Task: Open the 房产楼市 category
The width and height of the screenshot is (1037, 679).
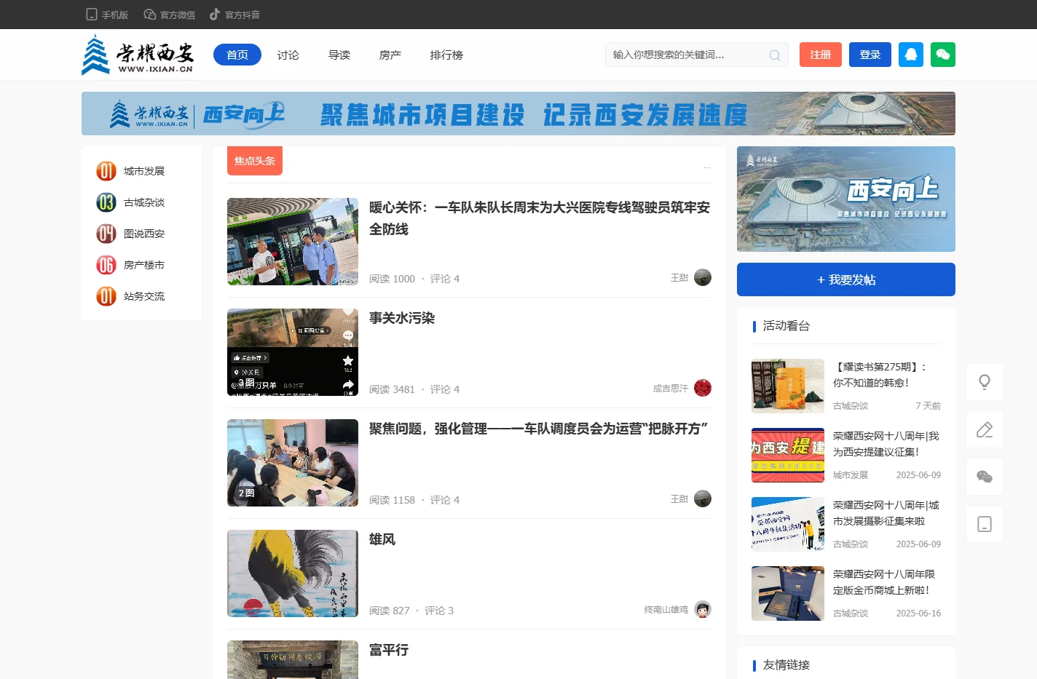Action: (143, 265)
